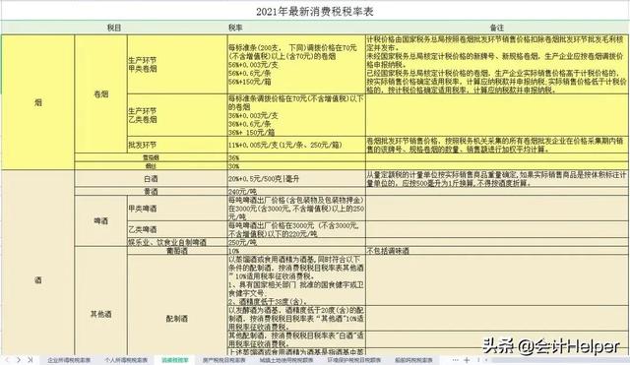Select the 雪茄烟 row cell

pos(151,157)
